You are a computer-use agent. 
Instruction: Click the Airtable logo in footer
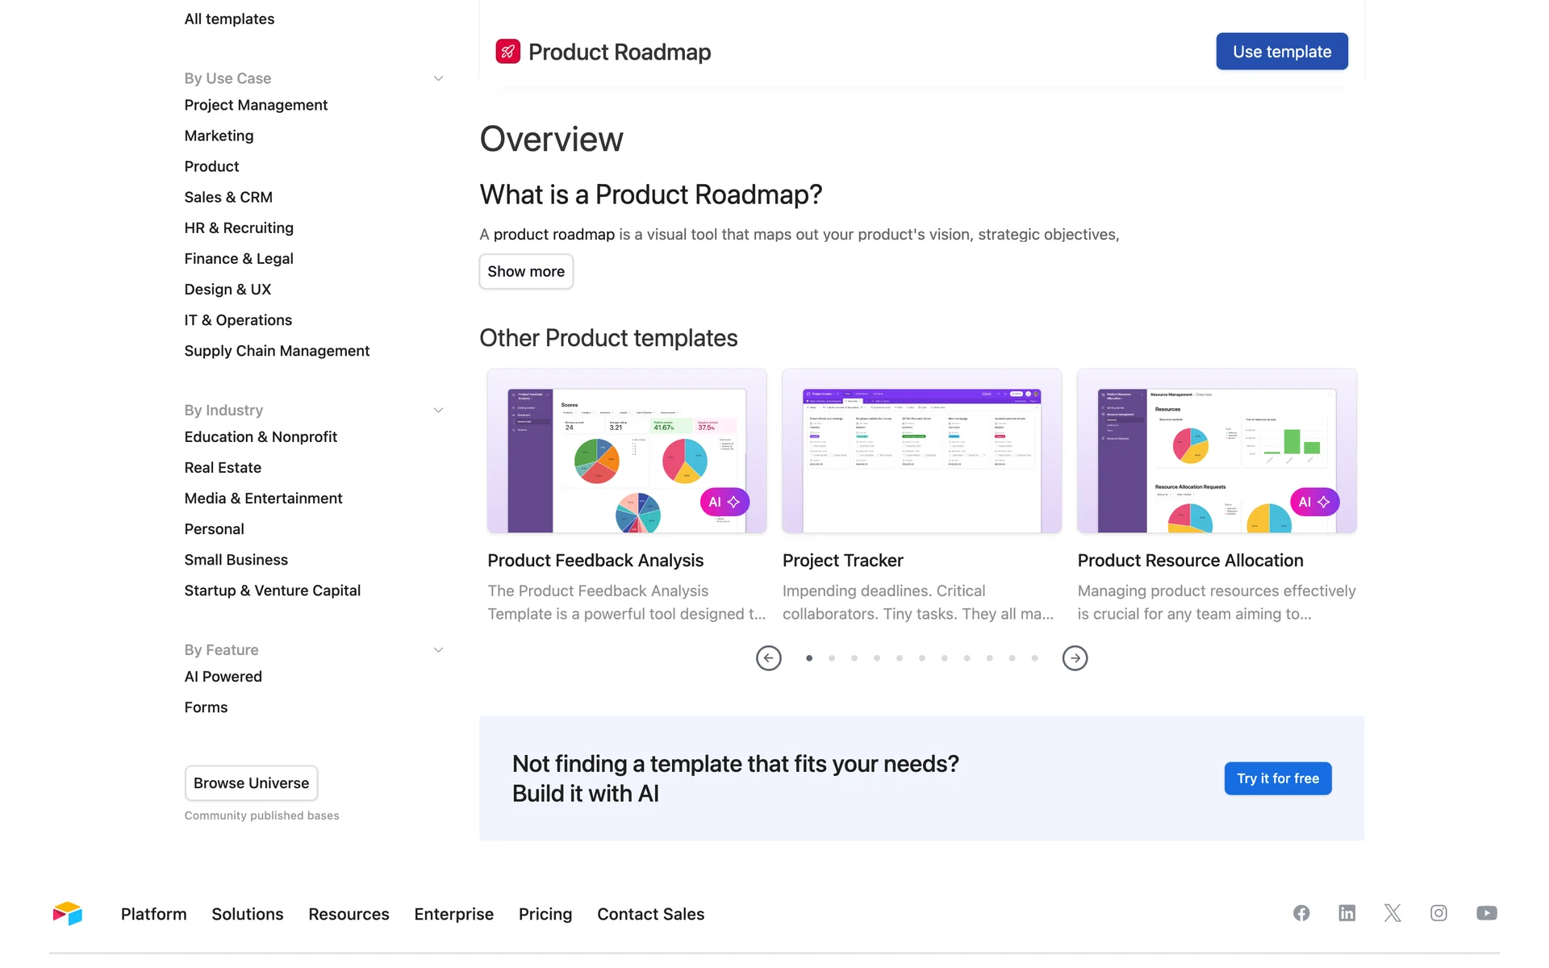(68, 913)
